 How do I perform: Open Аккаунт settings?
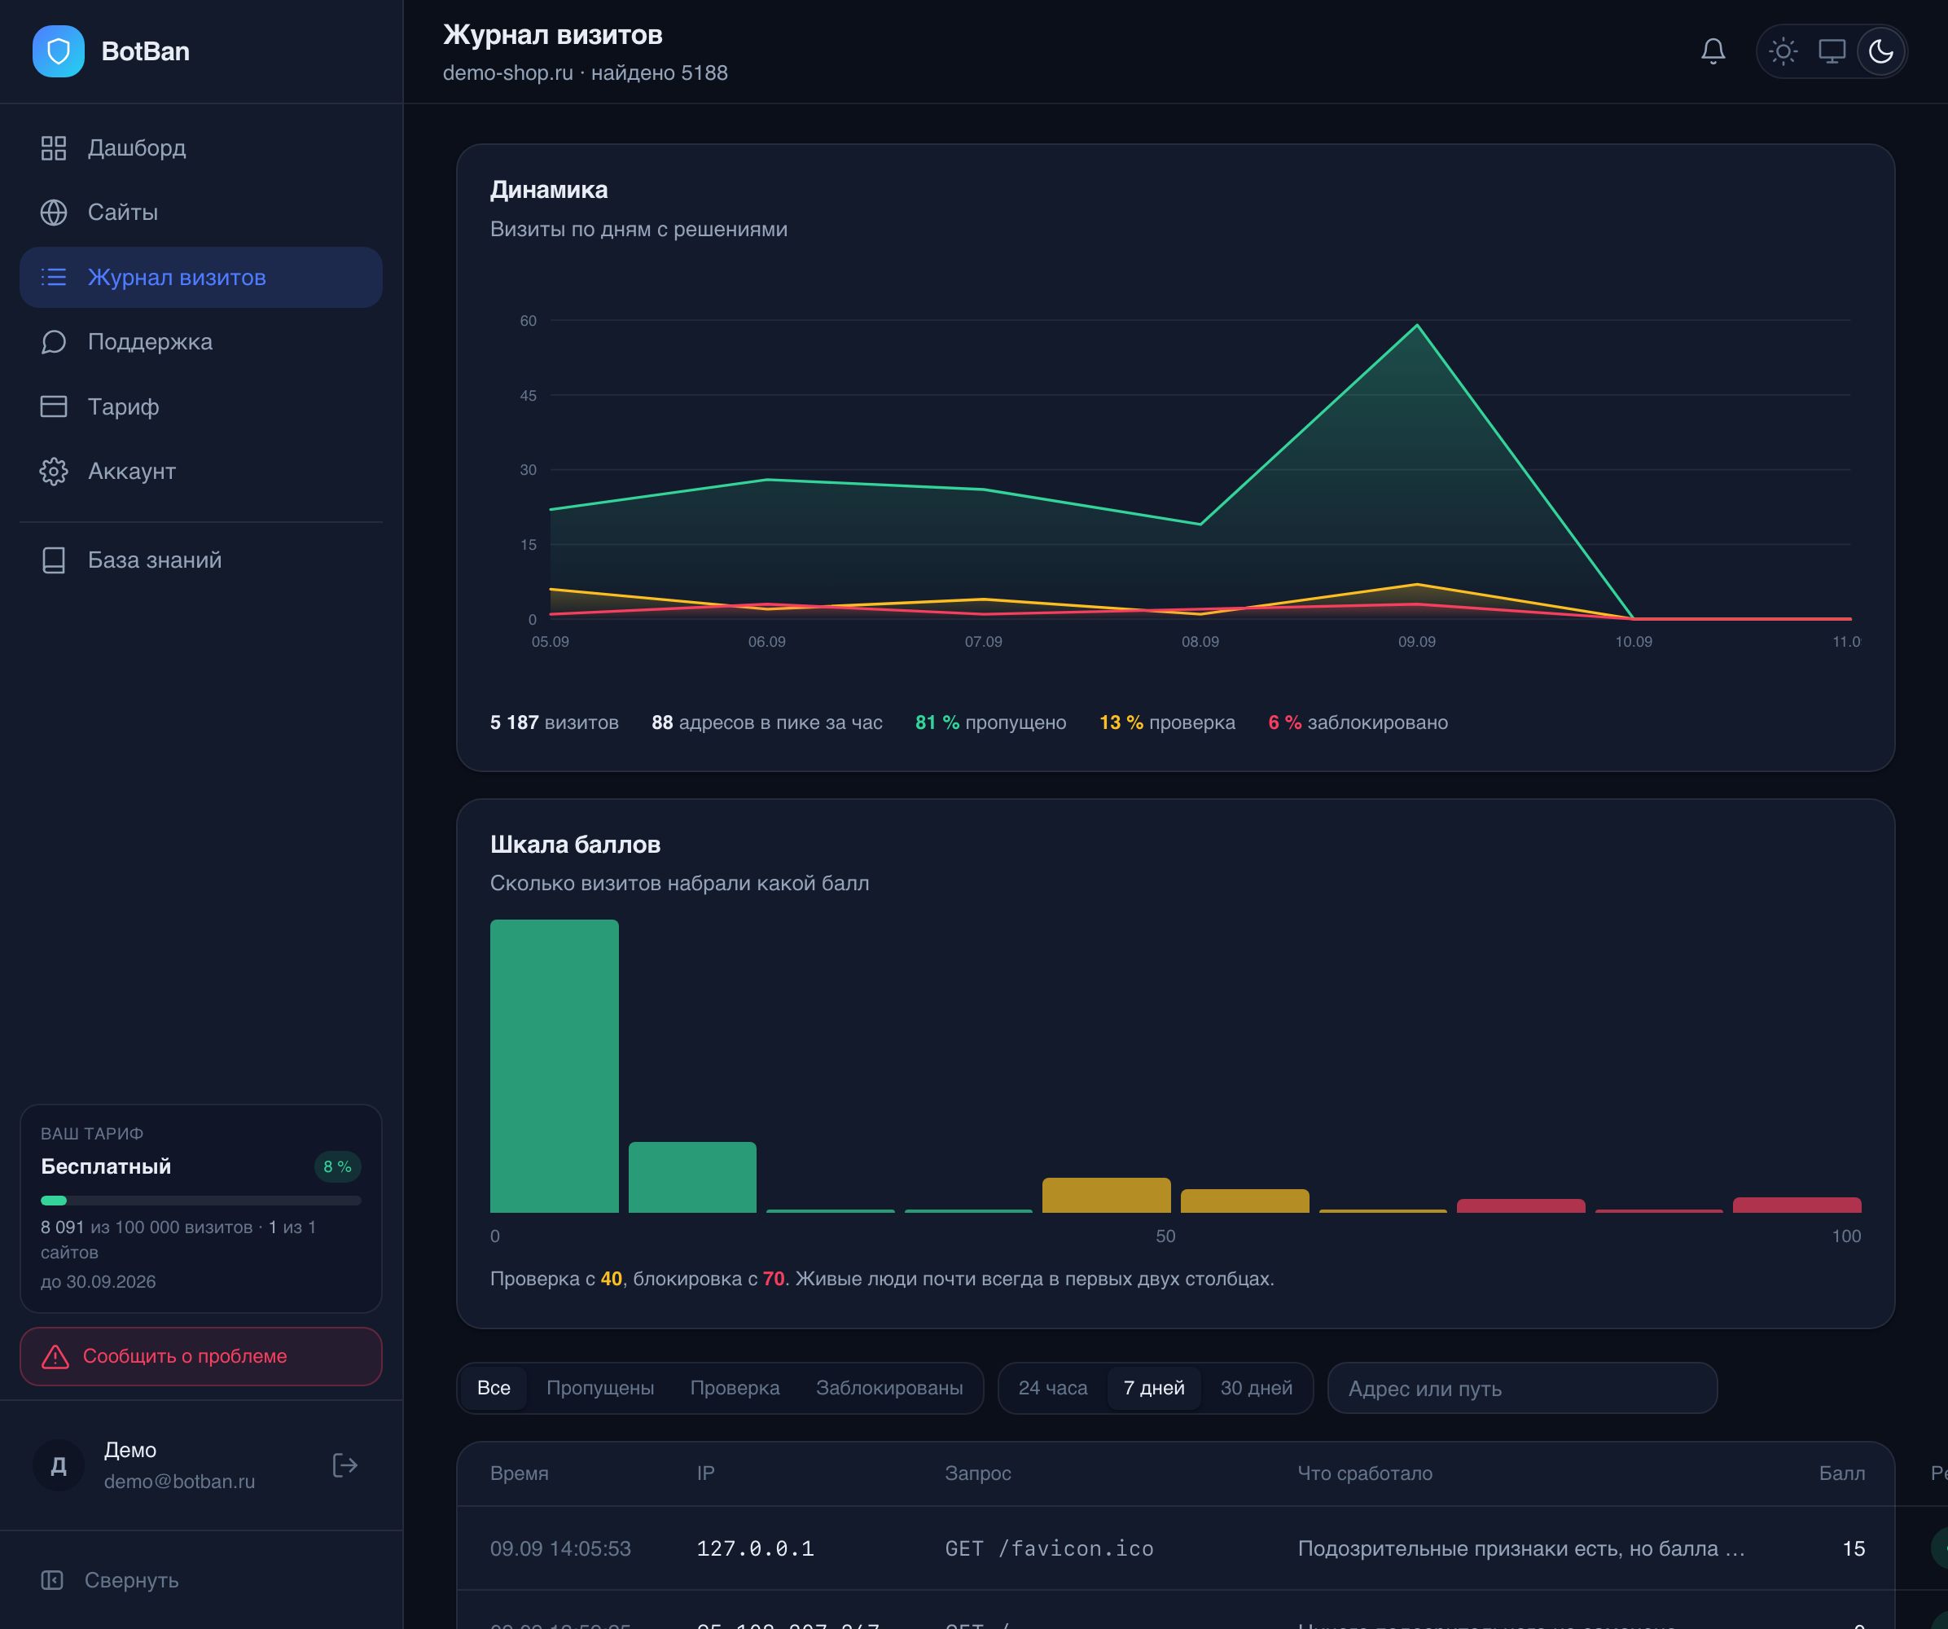[201, 472]
